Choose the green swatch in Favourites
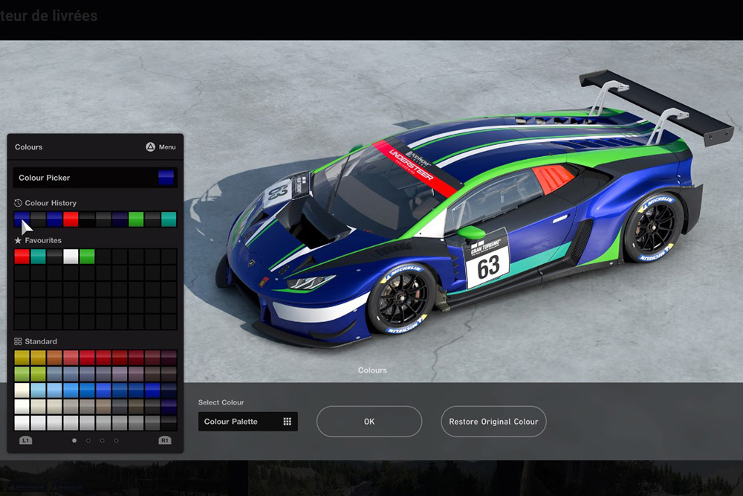The width and height of the screenshot is (743, 496). point(87,257)
